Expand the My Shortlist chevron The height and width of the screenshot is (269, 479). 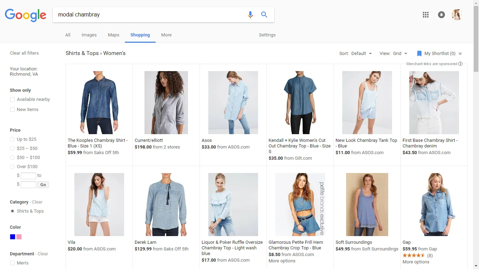[460, 54]
